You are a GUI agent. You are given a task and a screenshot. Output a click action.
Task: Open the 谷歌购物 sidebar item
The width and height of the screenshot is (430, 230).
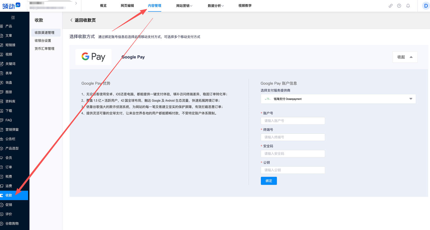click(x=12, y=224)
